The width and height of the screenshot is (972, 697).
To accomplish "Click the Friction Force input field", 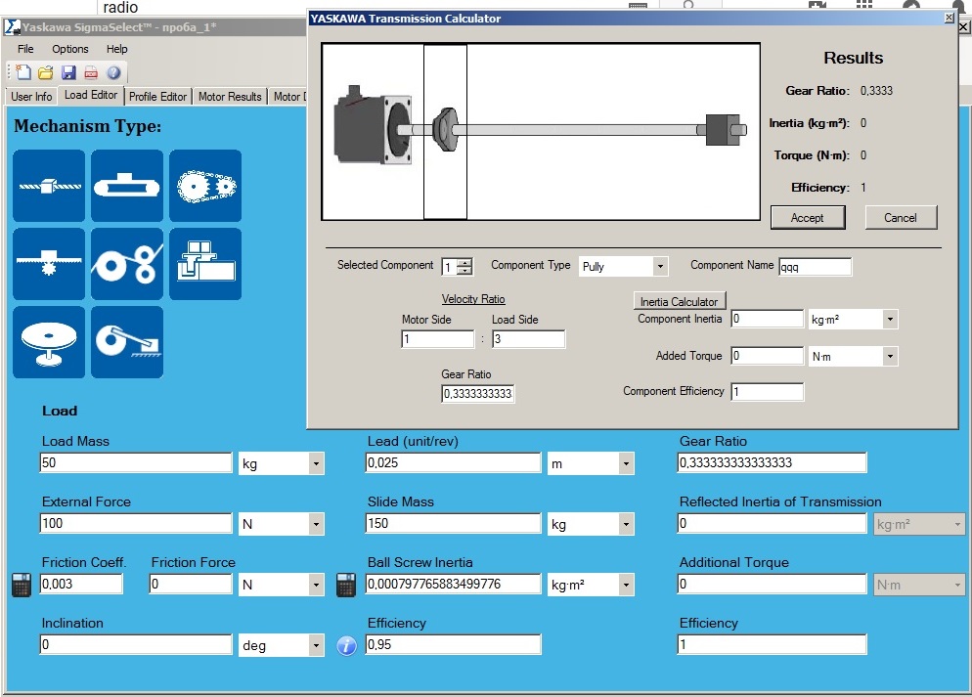I will [x=191, y=585].
